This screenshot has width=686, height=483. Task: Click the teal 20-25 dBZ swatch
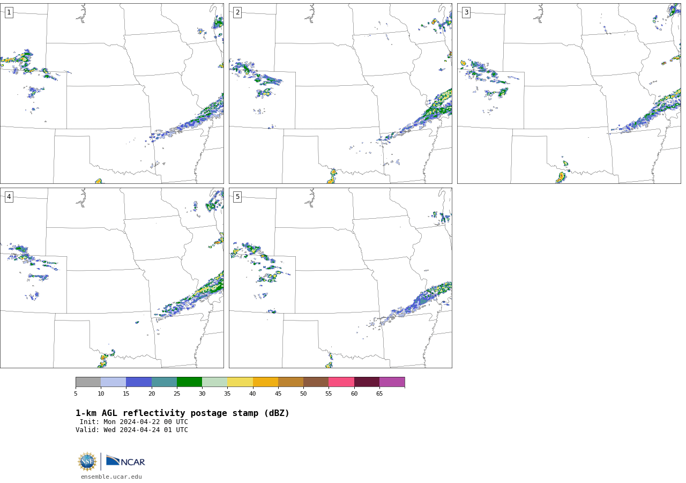[164, 382]
